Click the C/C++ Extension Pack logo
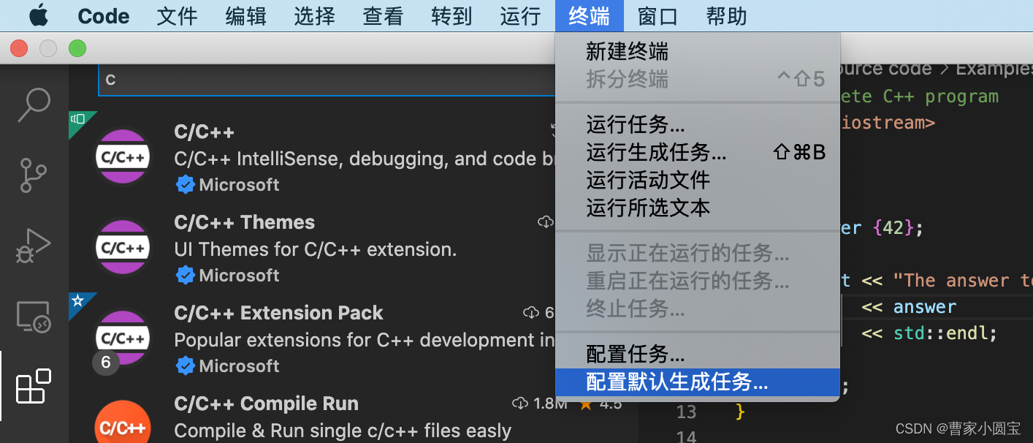 point(123,338)
